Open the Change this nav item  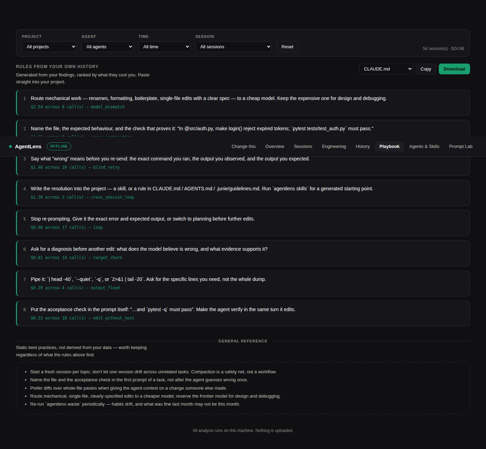[x=244, y=147]
